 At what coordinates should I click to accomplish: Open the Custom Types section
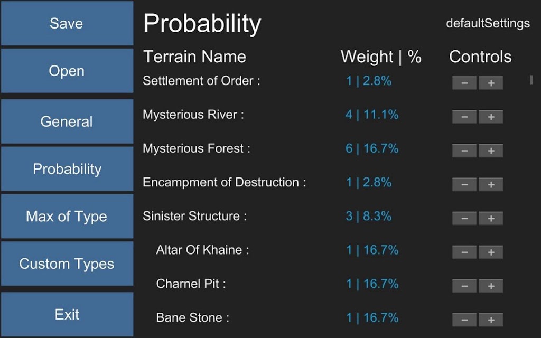click(67, 264)
